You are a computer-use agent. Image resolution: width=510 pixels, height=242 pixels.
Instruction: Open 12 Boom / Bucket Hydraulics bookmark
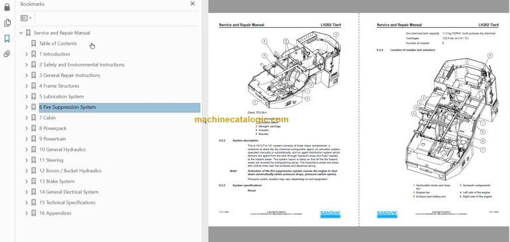(70, 171)
